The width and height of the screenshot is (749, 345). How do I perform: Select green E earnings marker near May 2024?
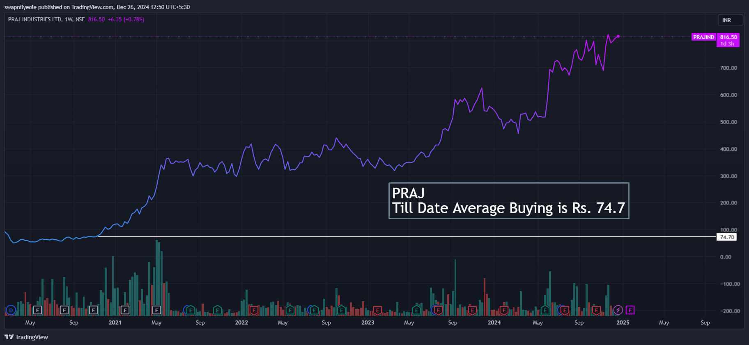pos(545,310)
